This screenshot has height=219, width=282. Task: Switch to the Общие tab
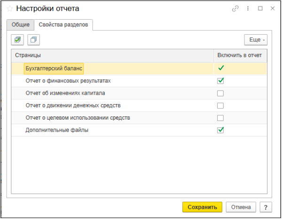[21, 24]
